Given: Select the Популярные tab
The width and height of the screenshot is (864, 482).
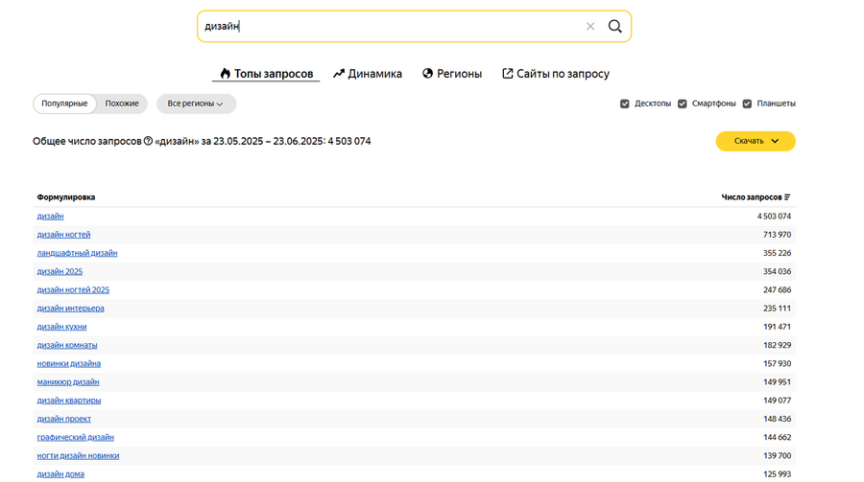Looking at the screenshot, I should (x=64, y=103).
